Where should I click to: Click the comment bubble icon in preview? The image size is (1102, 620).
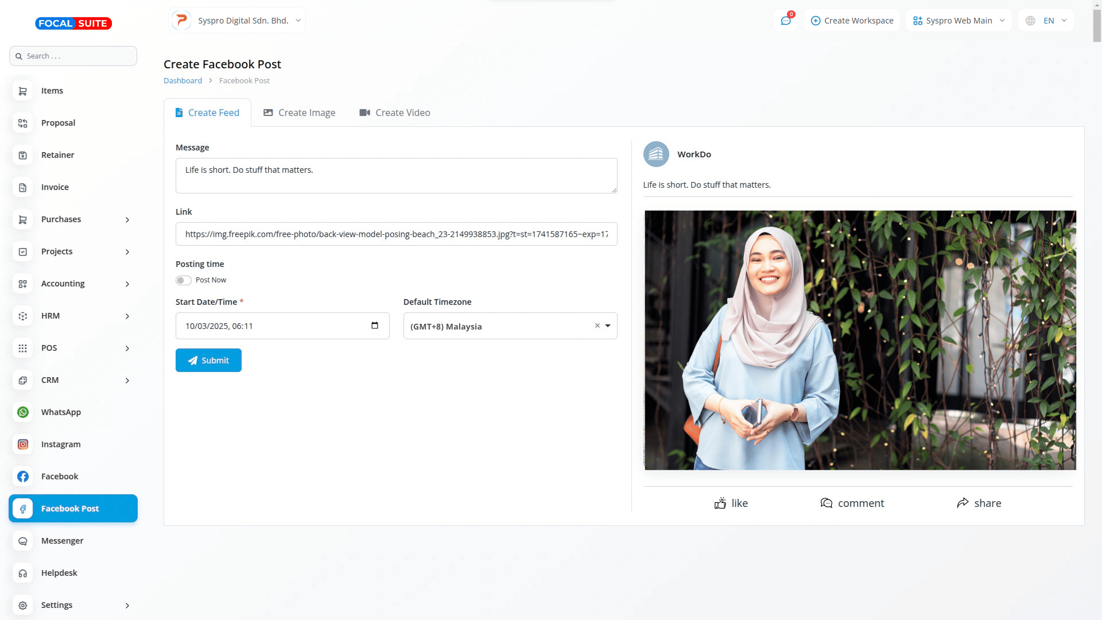click(x=826, y=503)
